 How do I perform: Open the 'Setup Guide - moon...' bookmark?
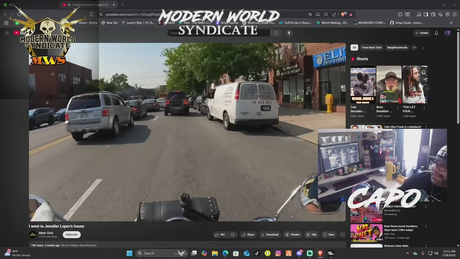[x=406, y=23]
